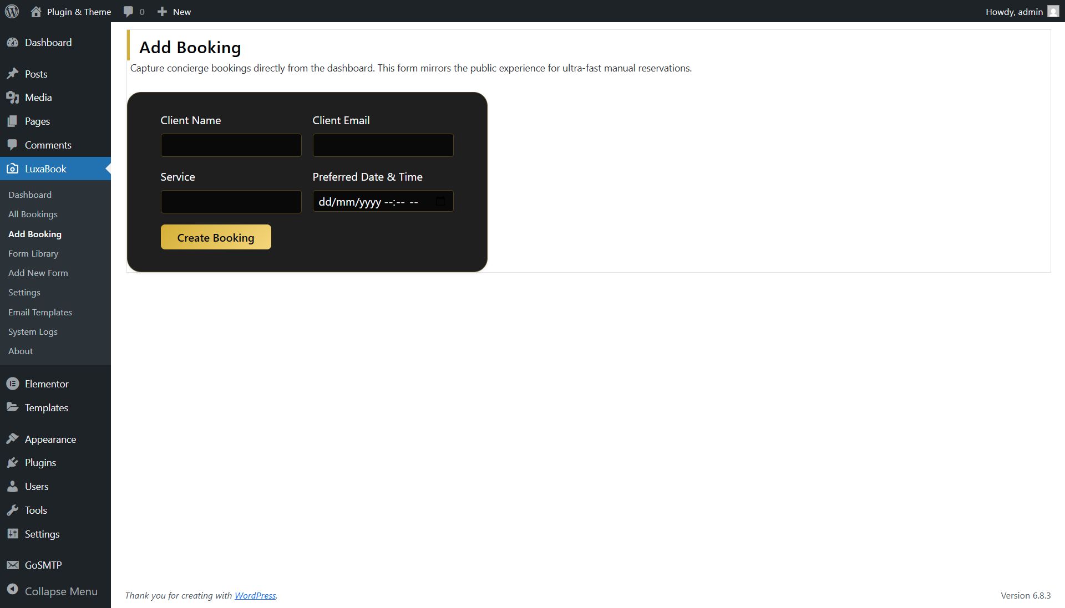Open the Howdy, admin account menu
Image resolution: width=1065 pixels, height=608 pixels.
point(1014,12)
